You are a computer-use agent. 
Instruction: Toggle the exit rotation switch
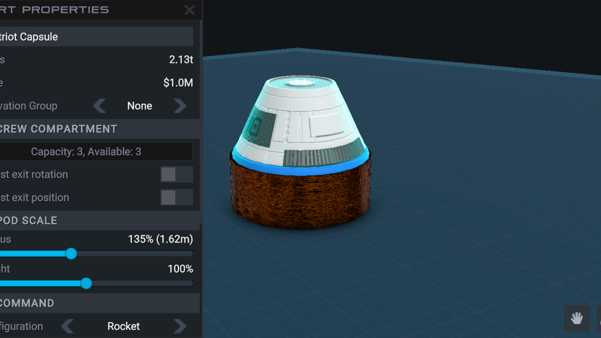(x=177, y=174)
